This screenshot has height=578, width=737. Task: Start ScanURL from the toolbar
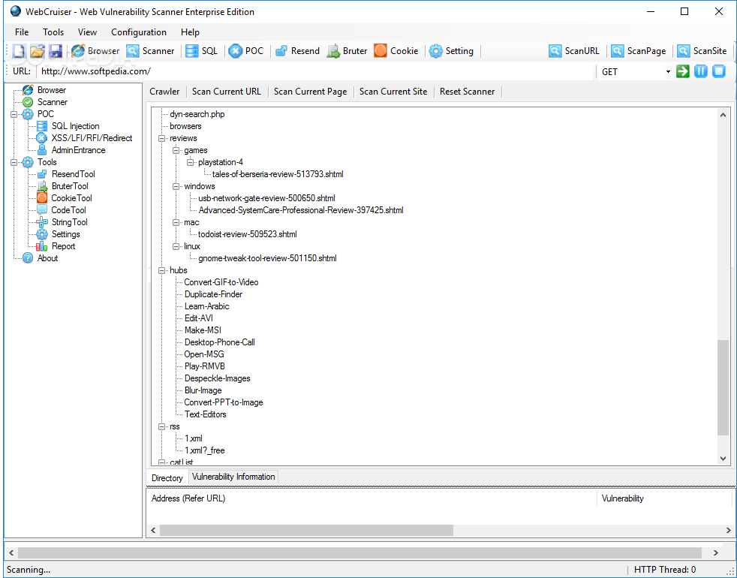click(574, 51)
